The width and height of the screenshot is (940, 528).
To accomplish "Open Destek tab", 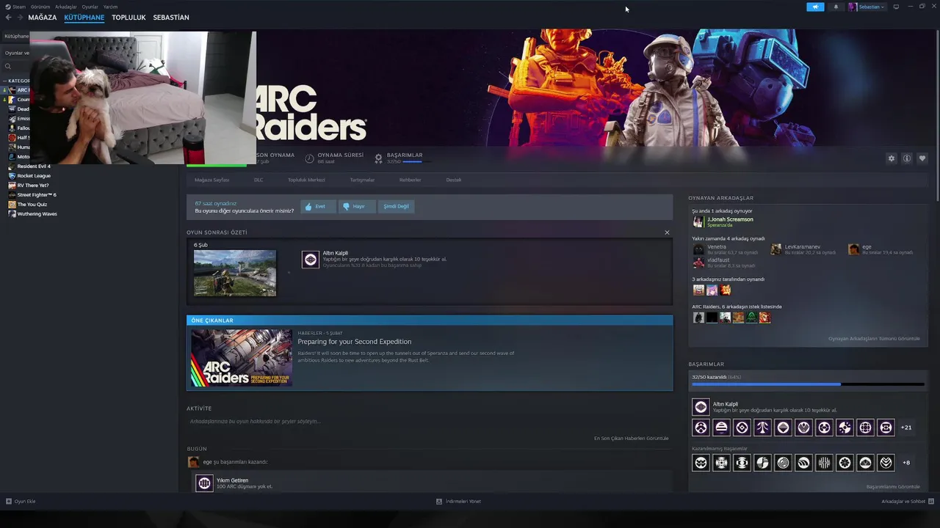I will click(454, 180).
